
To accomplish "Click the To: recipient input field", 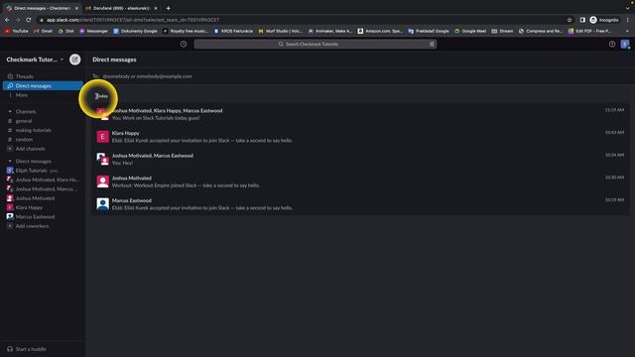I will click(x=360, y=76).
